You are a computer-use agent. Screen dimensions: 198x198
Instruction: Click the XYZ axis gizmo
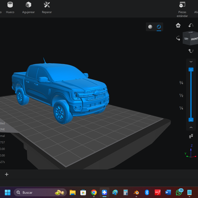pos(191,151)
